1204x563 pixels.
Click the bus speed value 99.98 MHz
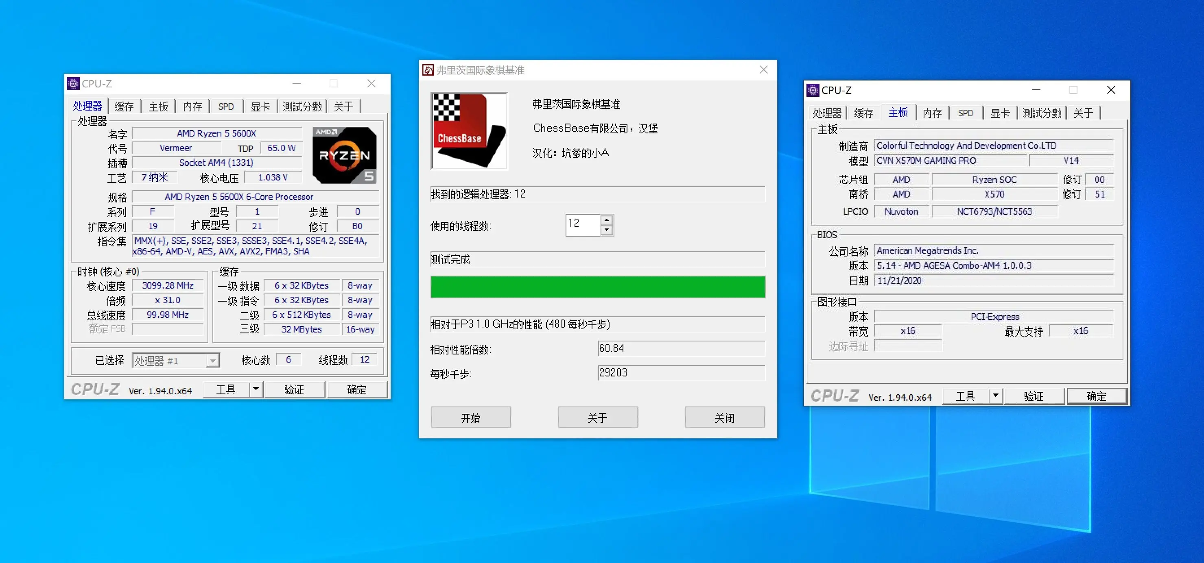(x=168, y=315)
